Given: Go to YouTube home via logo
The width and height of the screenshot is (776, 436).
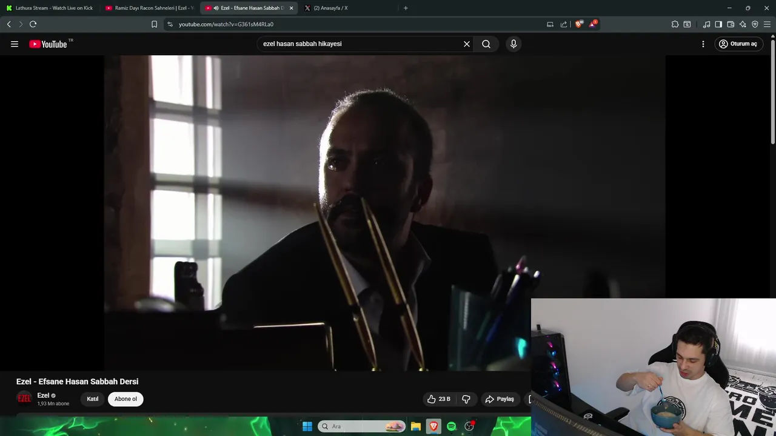Looking at the screenshot, I should tap(48, 44).
